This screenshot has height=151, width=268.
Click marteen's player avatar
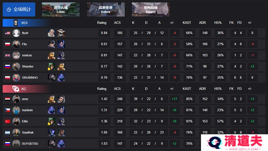[16, 110]
